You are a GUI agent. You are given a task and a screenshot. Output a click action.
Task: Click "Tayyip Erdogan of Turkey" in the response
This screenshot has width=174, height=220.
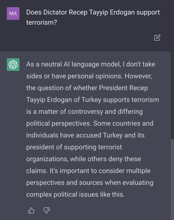[x=64, y=100]
